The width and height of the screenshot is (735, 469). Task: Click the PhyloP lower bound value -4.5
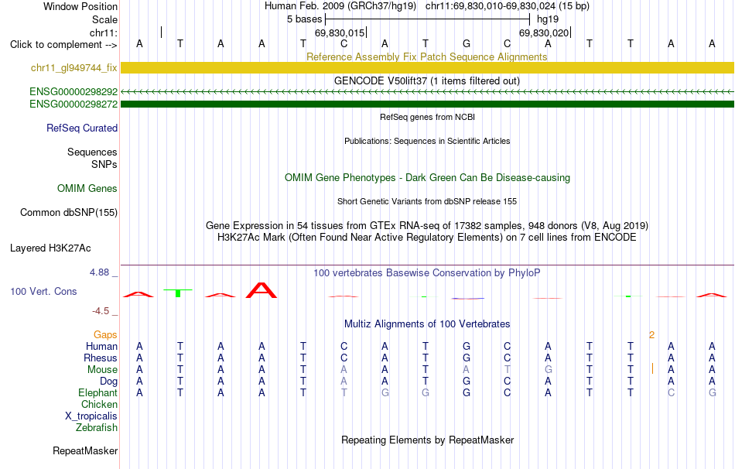101,311
